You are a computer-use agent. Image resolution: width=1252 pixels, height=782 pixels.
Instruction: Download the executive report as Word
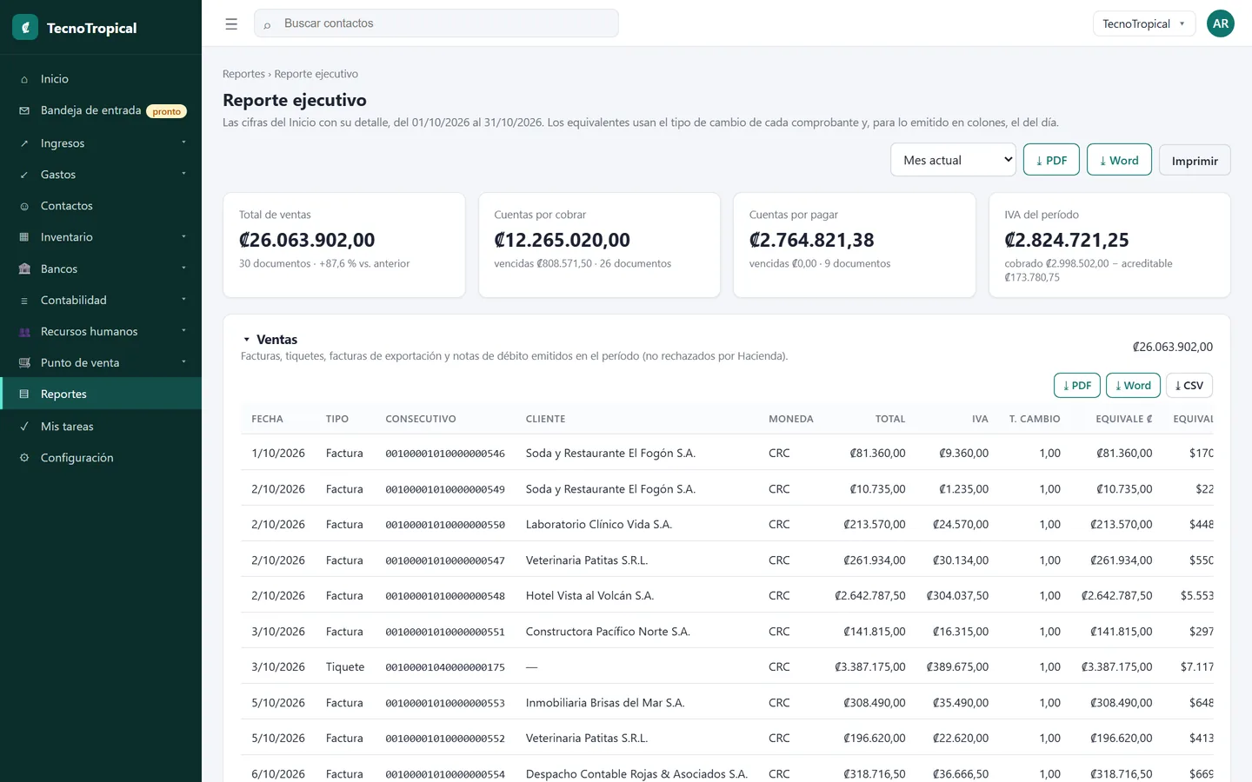(1119, 160)
